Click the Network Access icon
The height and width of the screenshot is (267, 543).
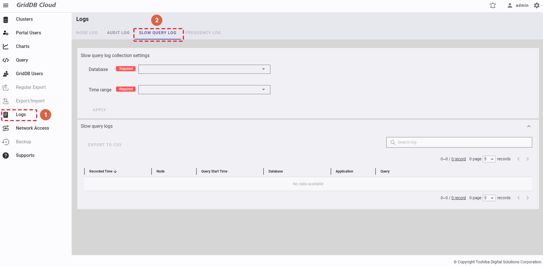click(x=6, y=128)
